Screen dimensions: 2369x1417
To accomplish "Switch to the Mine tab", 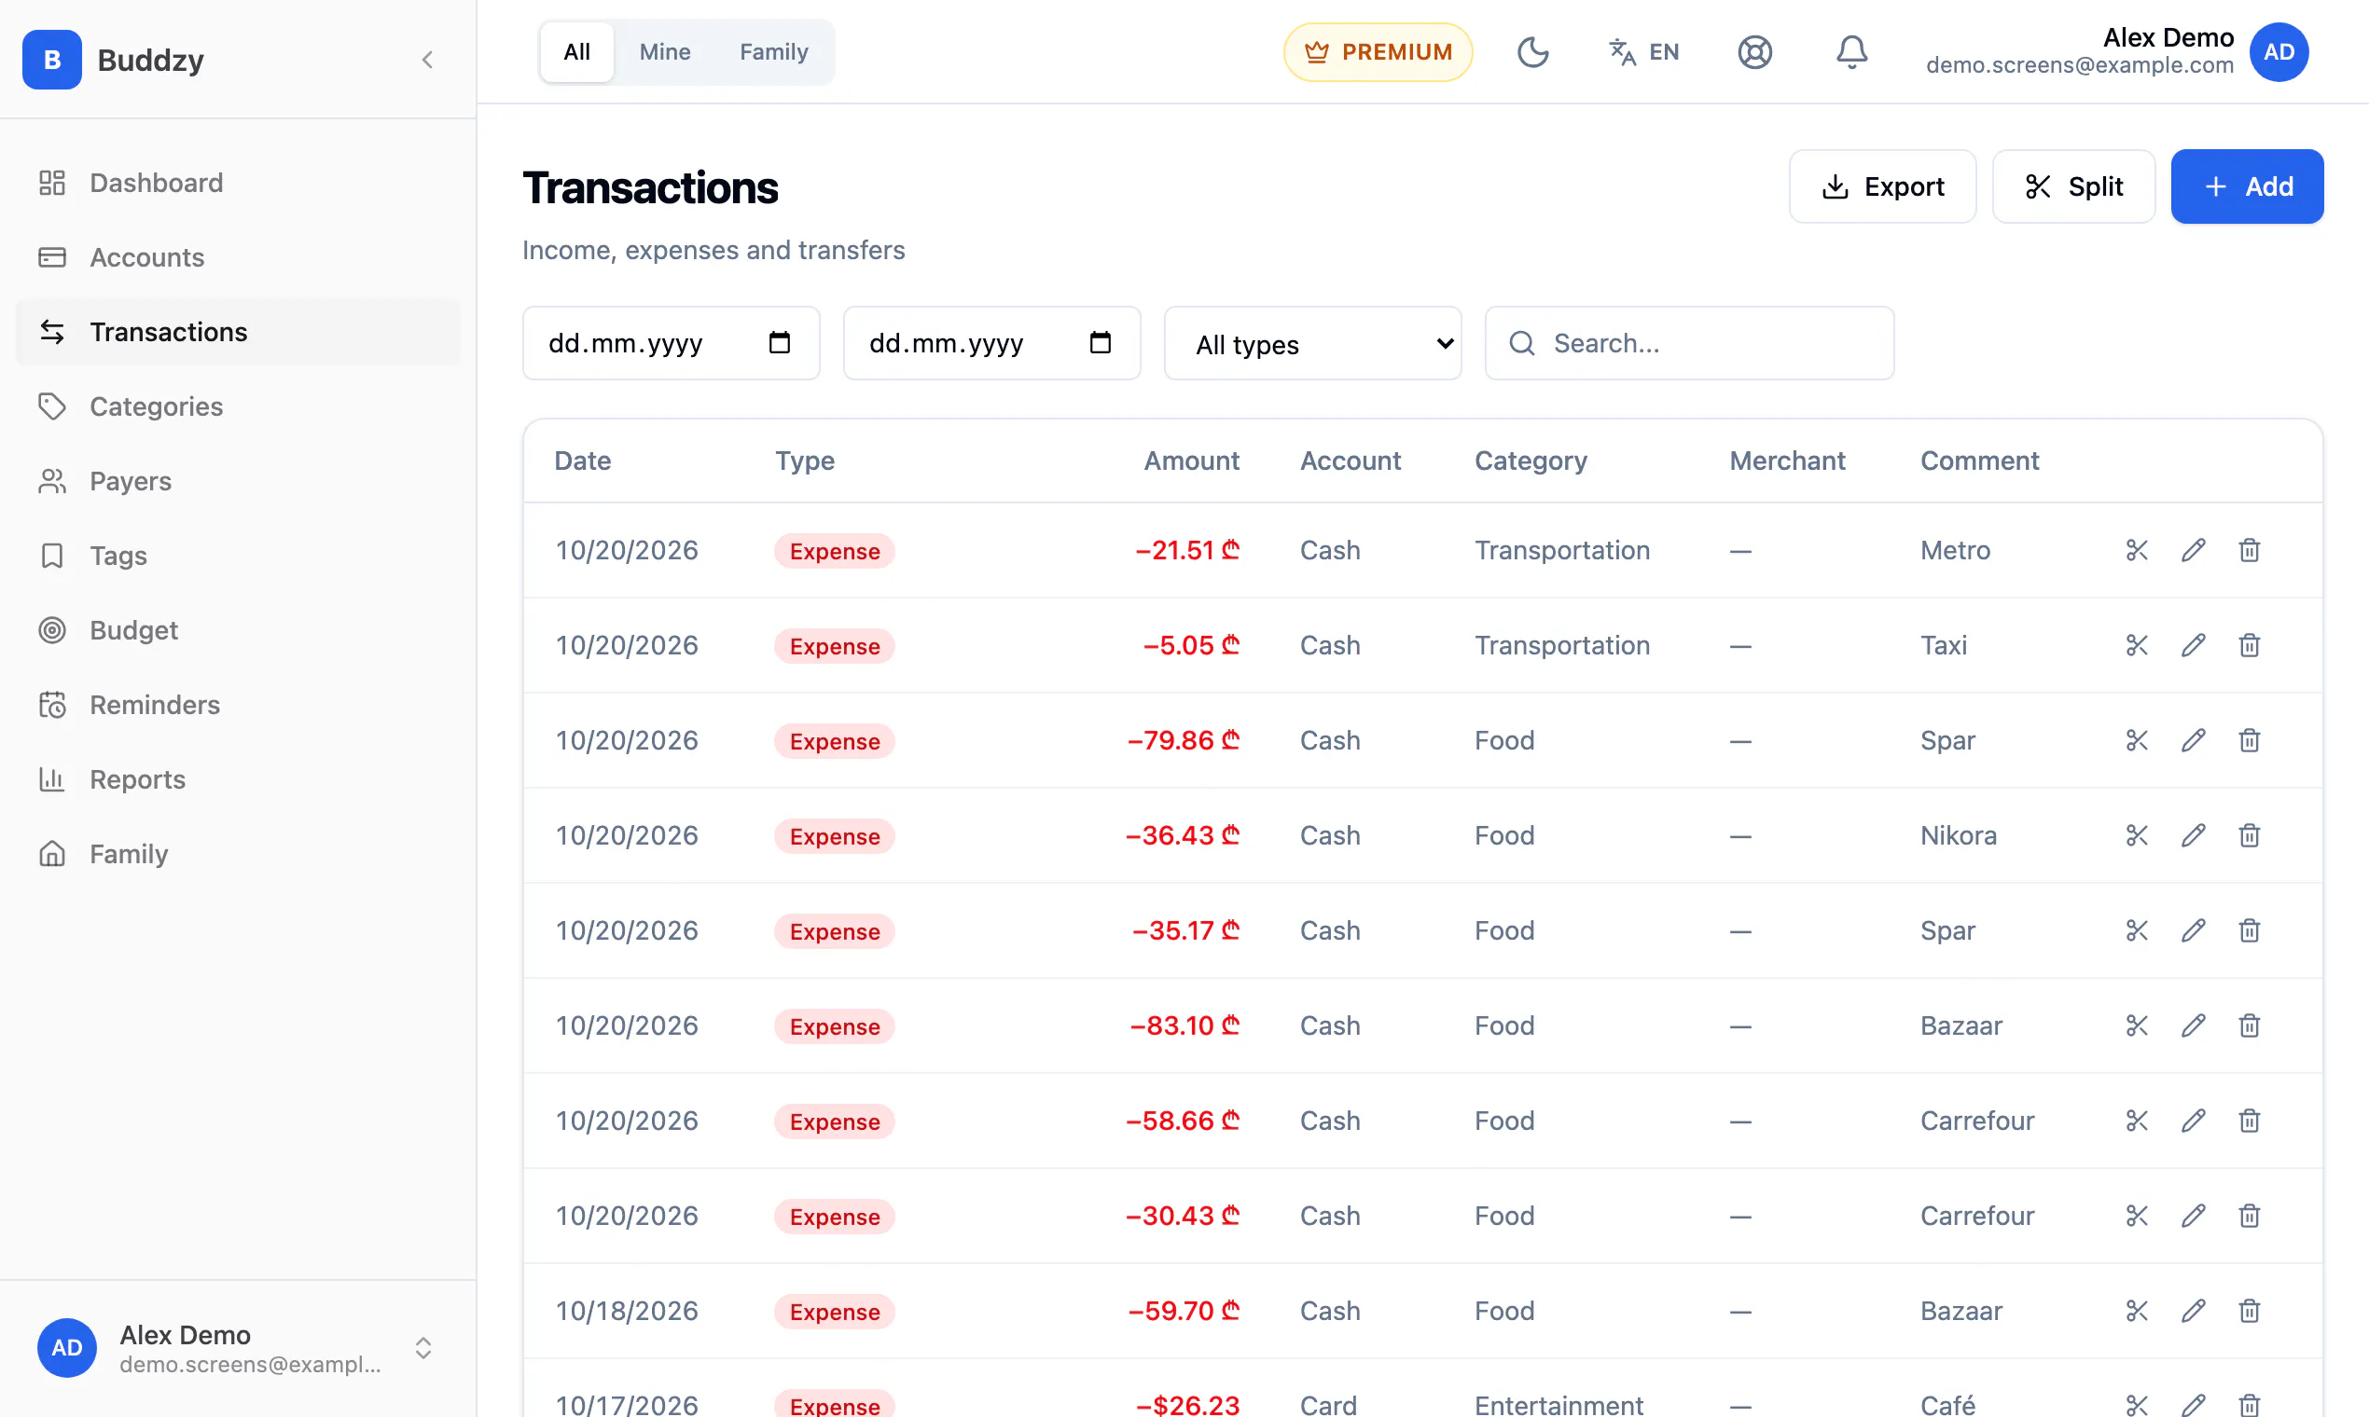I will tap(665, 51).
